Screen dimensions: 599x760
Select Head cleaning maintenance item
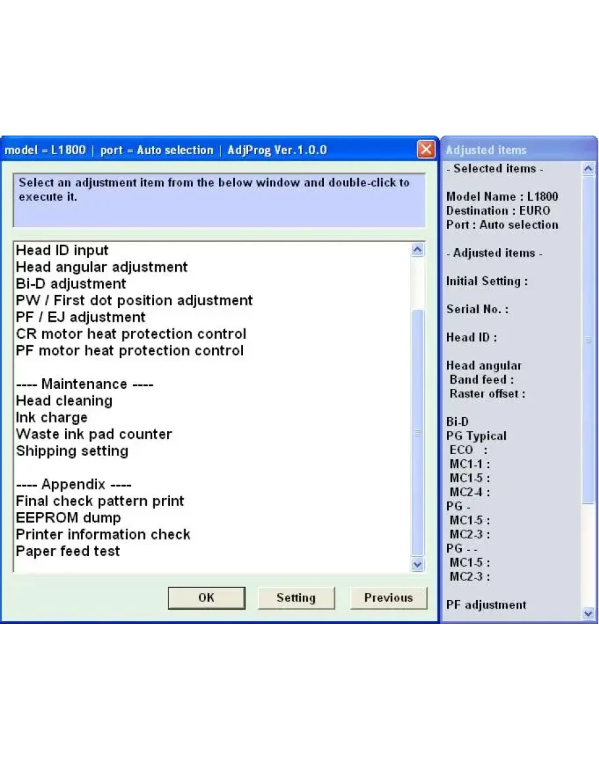point(64,401)
